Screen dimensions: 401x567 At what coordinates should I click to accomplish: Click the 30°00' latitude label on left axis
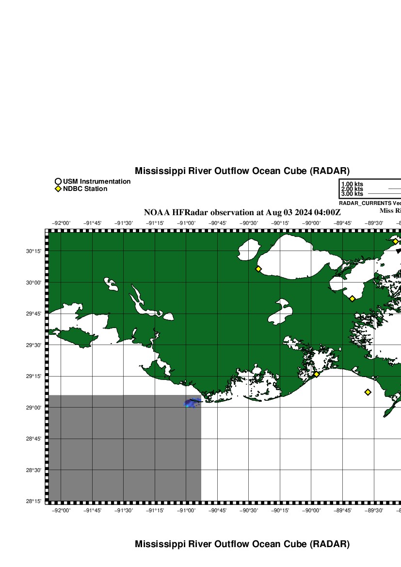32,283
